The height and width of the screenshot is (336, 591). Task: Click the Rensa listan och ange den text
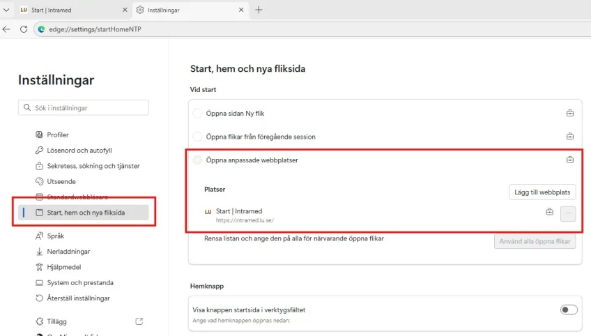[x=294, y=238]
